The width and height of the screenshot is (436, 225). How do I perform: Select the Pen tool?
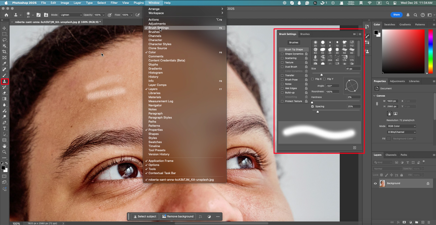coord(4,122)
